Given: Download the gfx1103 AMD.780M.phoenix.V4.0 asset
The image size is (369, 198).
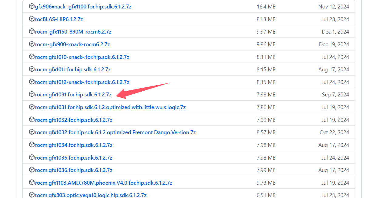Looking at the screenshot, I should 104,183.
